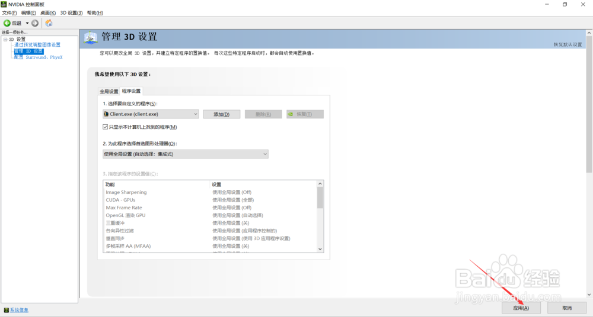The image size is (593, 317).
Task: Click the settings list scroll-down arrow
Action: pos(320,249)
